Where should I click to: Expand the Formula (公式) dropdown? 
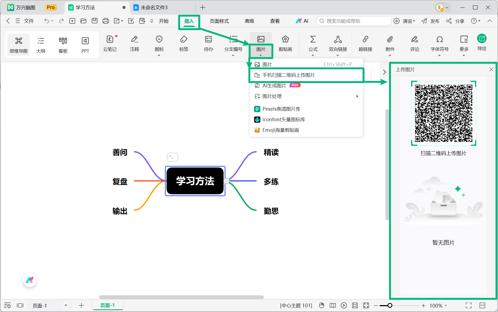(313, 56)
